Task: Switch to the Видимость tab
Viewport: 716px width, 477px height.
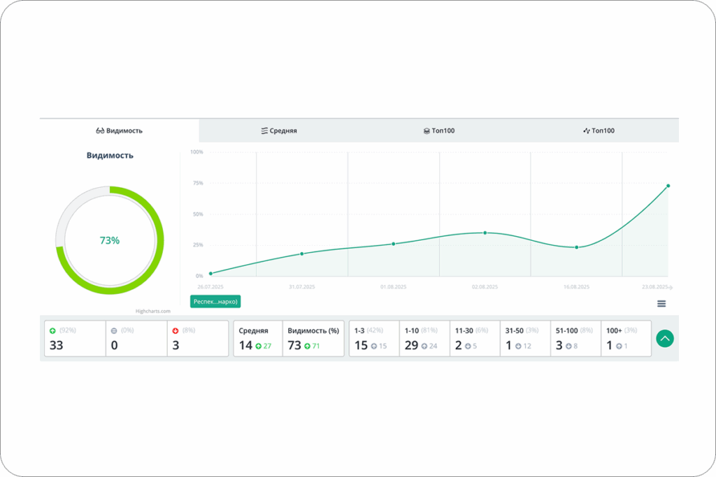Action: pos(119,131)
